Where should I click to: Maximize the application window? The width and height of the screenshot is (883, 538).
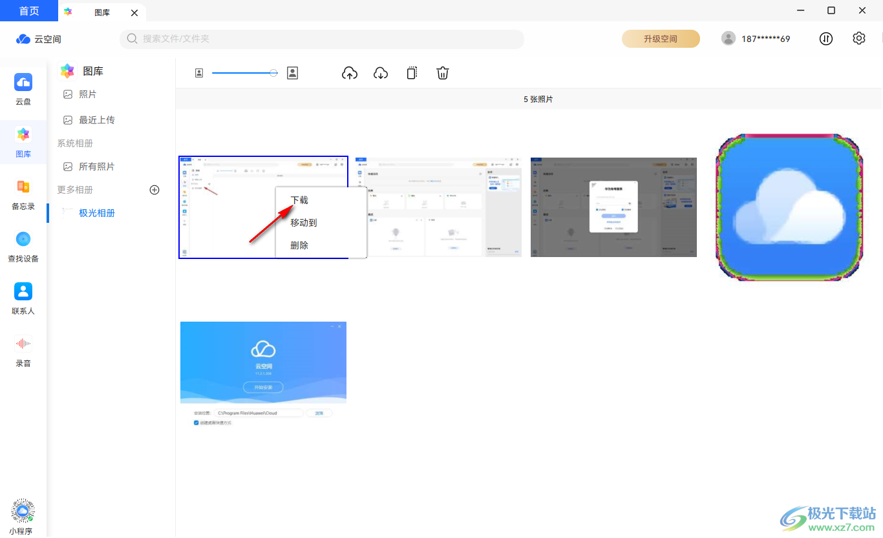831,10
